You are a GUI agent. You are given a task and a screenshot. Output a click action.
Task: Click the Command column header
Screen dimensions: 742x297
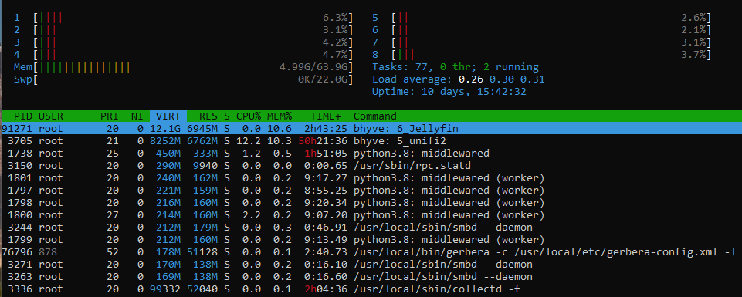(x=374, y=116)
